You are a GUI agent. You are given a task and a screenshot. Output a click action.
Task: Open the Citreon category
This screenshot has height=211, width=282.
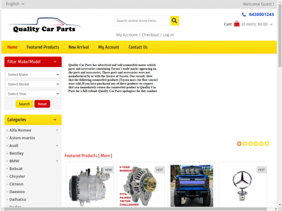16,184
